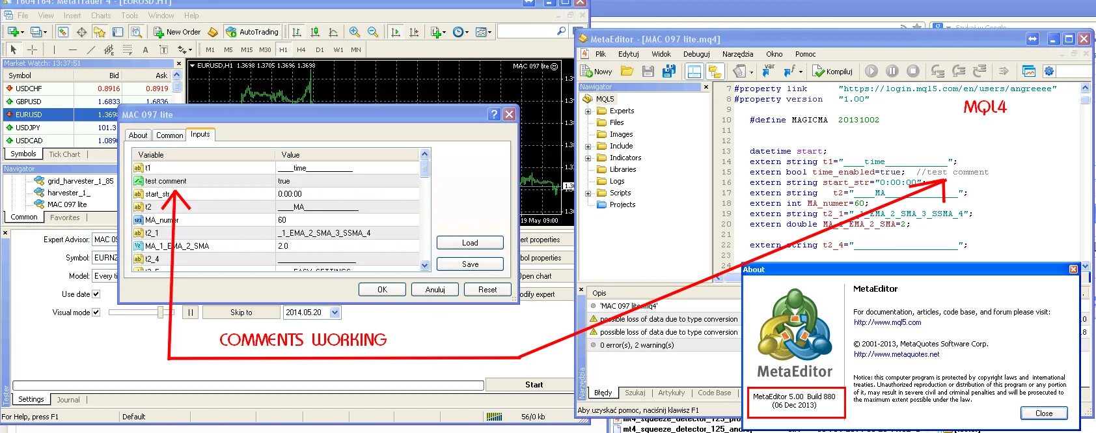Select the Text label tool (A)
The height and width of the screenshot is (433, 1096).
145,49
